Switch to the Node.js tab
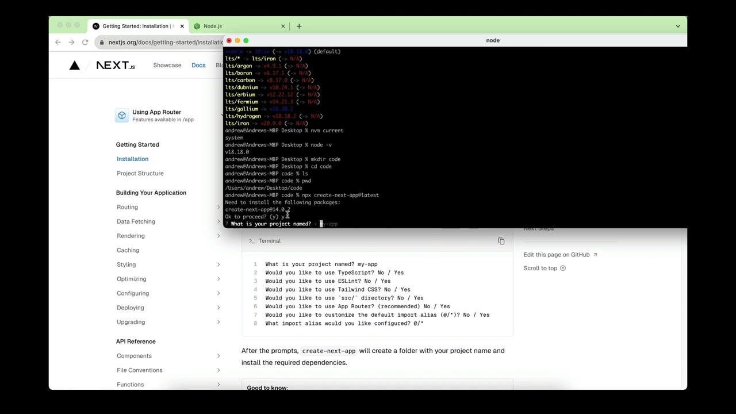 click(240, 26)
